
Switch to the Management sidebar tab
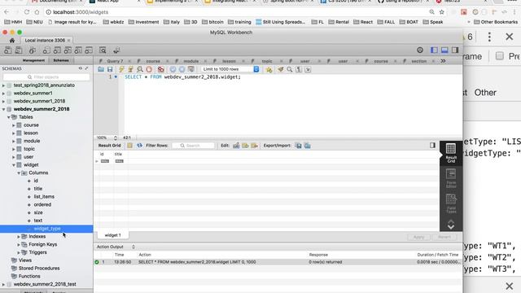tap(33, 60)
